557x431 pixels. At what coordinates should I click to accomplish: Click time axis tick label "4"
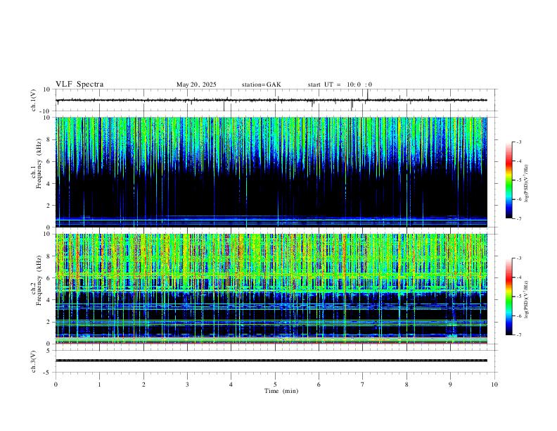(231, 385)
